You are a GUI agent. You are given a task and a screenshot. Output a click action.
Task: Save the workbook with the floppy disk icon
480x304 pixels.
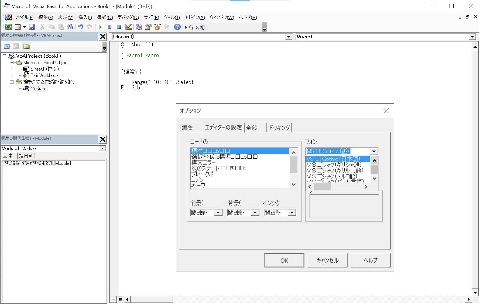[32, 27]
